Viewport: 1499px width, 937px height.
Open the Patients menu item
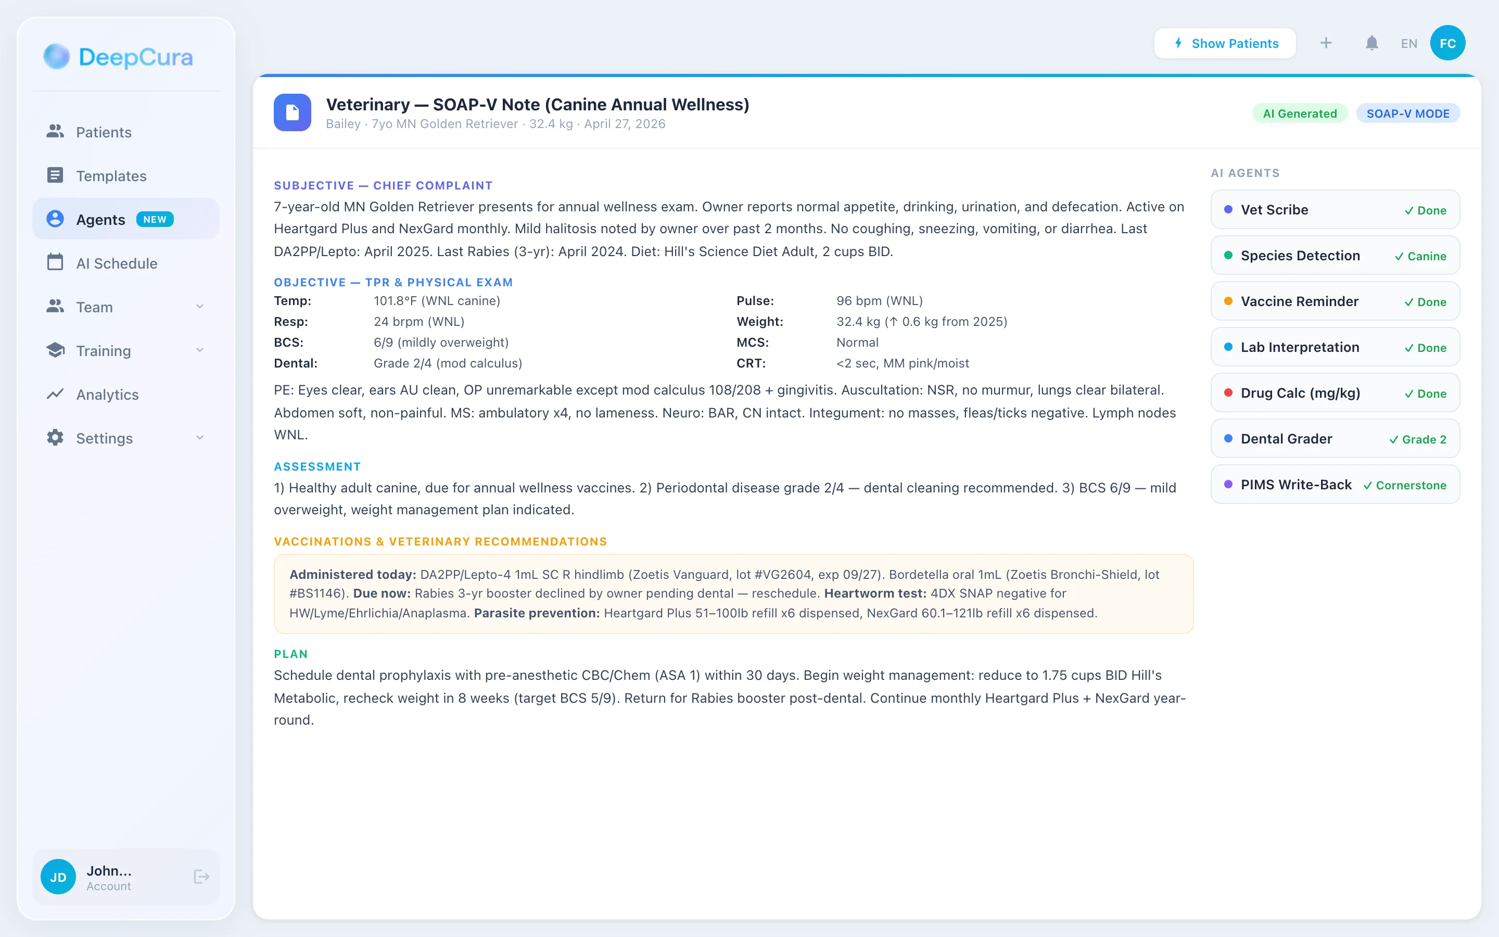(x=104, y=132)
